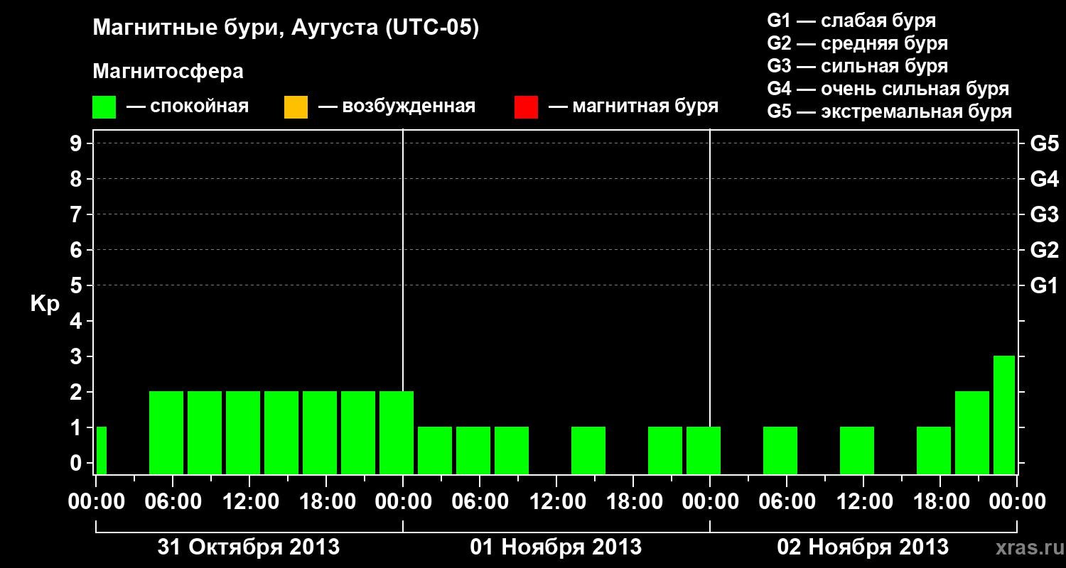Image resolution: width=1066 pixels, height=568 pixels.
Task: Click the 04:00–07:00 Kp 2 bar on 31 Октября
Action: [x=166, y=432]
